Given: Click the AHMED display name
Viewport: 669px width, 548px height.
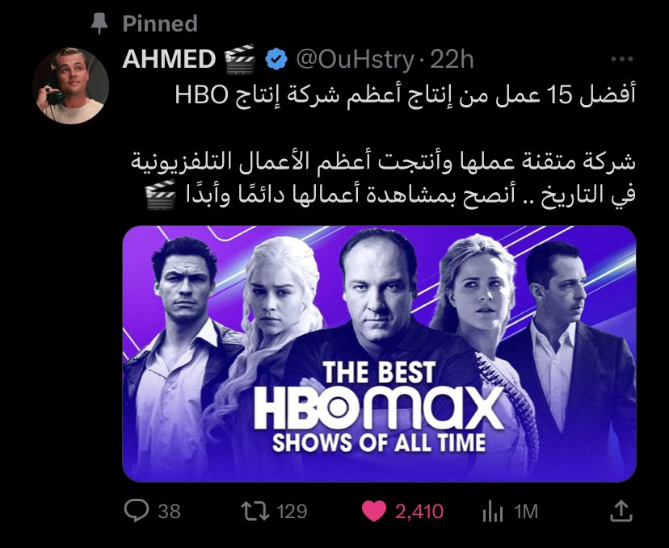Looking at the screenshot, I should coord(169,59).
